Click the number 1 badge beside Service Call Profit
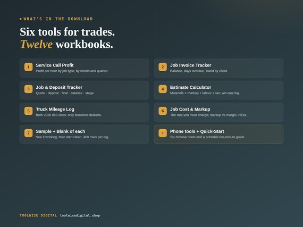The height and width of the screenshot is (227, 303). click(28, 67)
